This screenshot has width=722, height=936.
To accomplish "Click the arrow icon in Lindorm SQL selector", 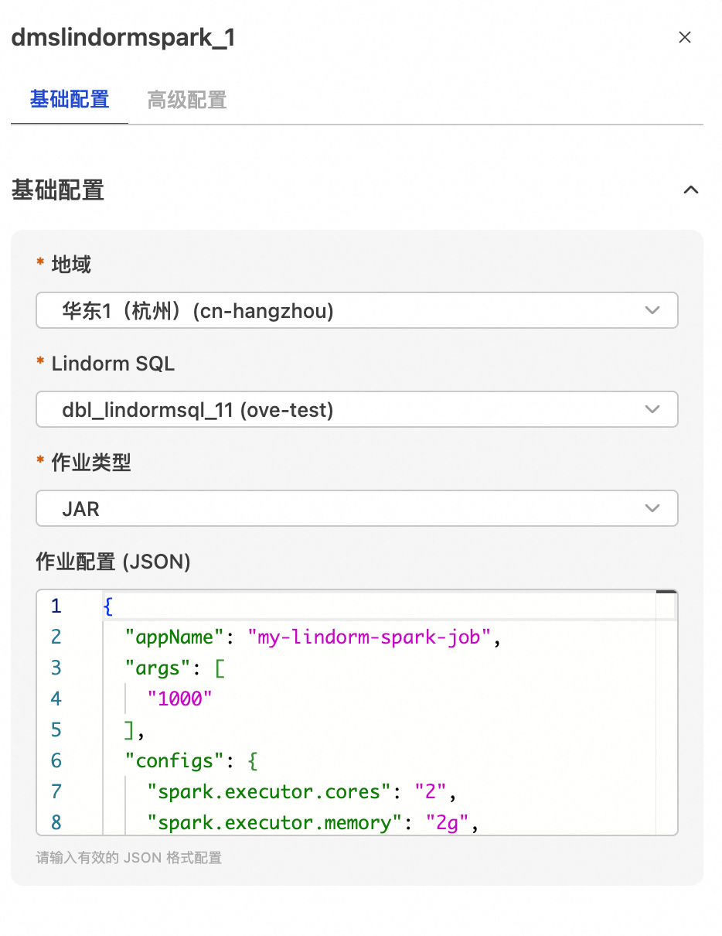I will point(652,409).
